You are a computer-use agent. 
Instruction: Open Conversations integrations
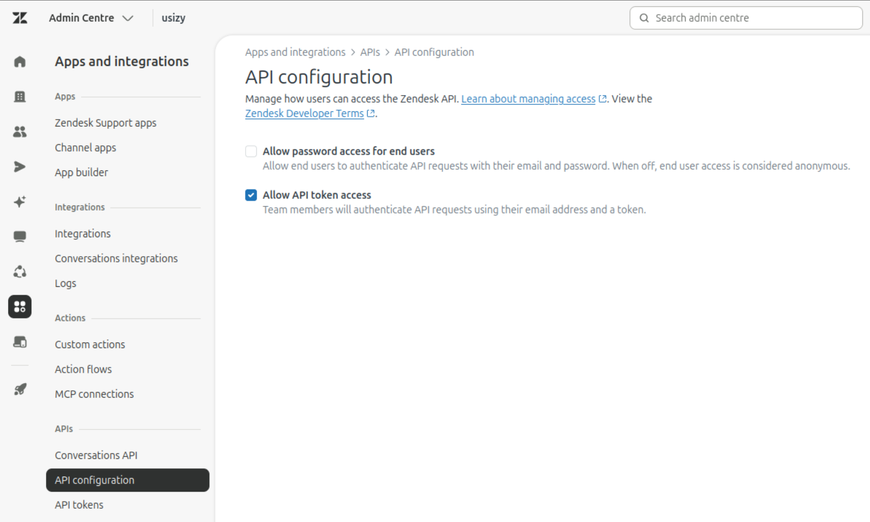[x=116, y=259]
